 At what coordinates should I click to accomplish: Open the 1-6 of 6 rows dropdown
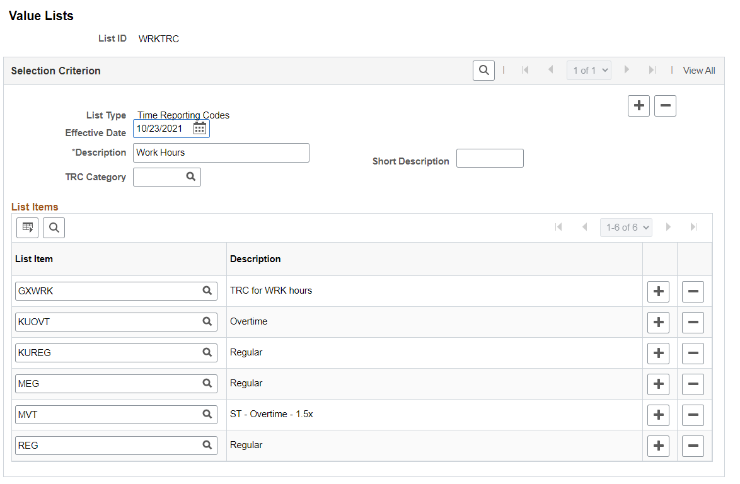tap(627, 228)
